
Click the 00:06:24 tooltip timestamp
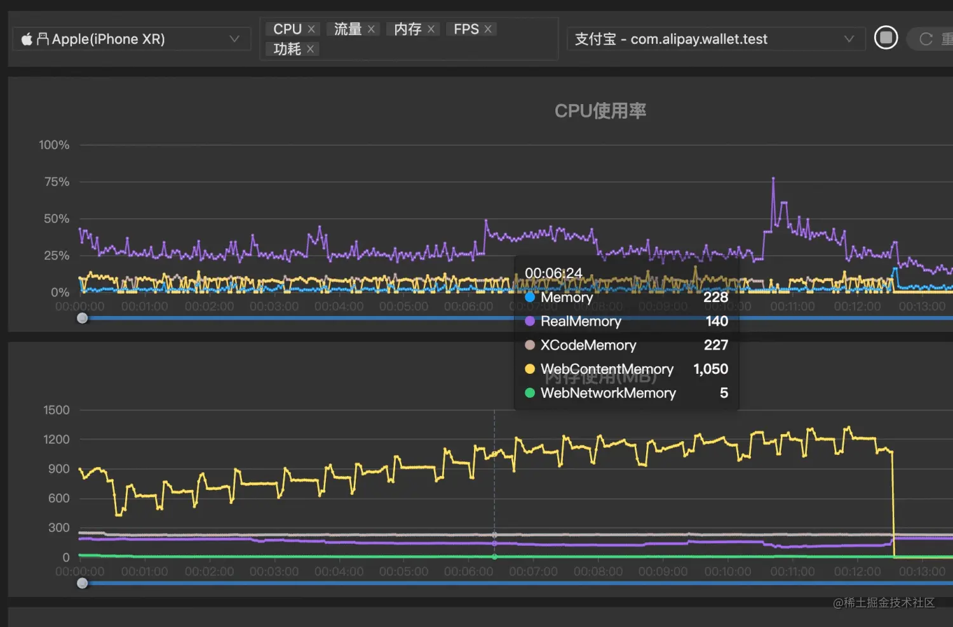coord(553,273)
